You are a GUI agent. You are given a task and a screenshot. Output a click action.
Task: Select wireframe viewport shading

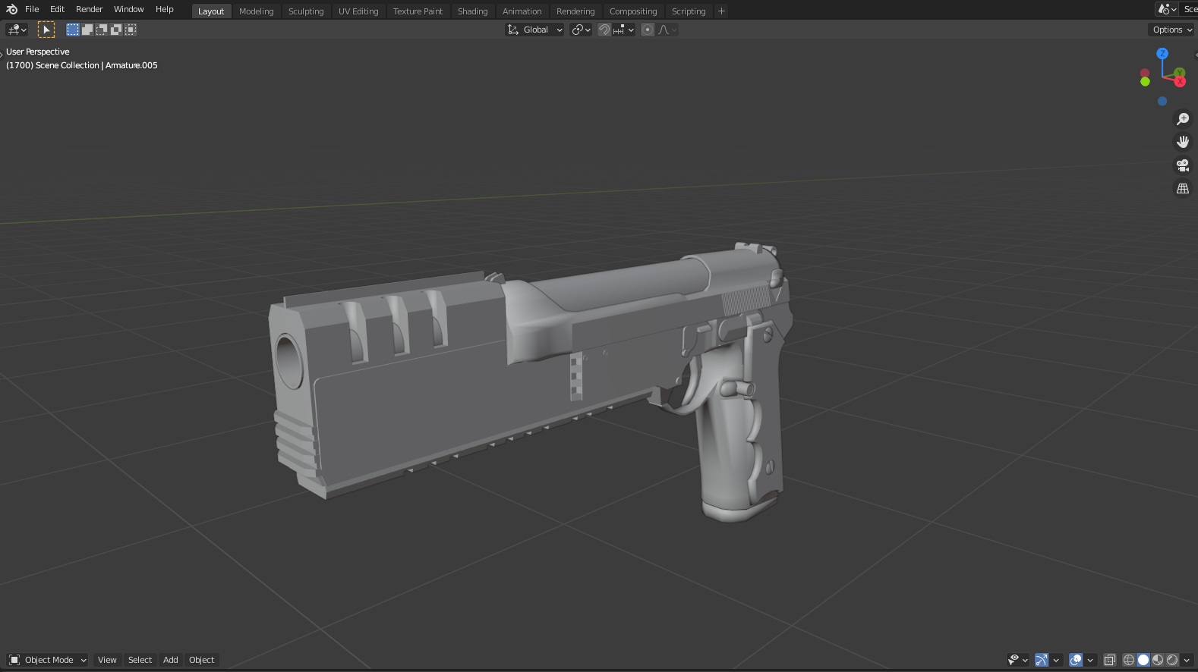pos(1129,660)
